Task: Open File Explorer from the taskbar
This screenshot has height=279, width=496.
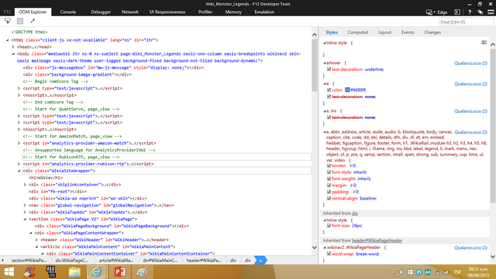Action: 74,272
